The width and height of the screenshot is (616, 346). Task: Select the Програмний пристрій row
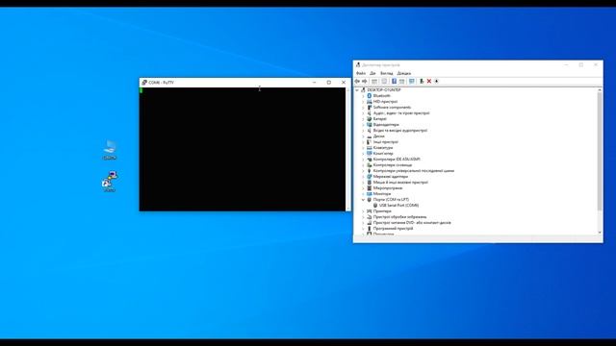coord(393,229)
